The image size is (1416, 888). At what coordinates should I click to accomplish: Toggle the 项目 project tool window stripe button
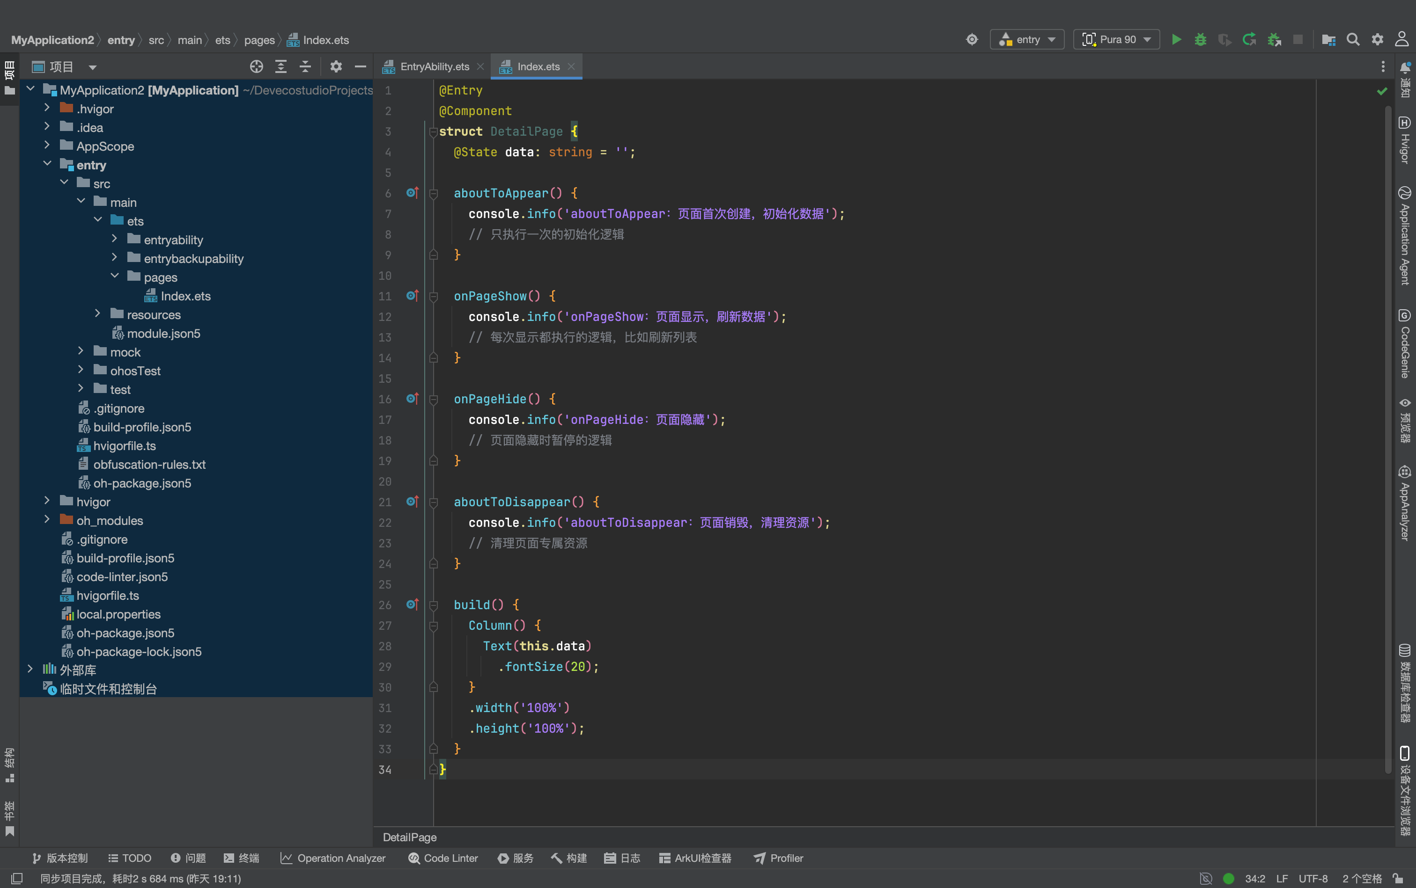pos(9,78)
